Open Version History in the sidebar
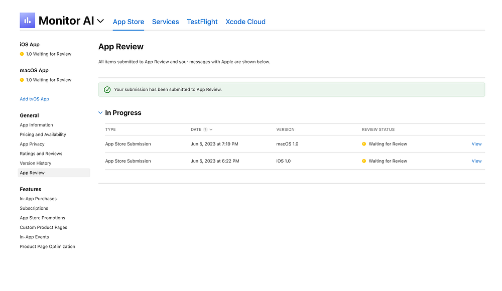Viewport: 502px width, 291px height. coord(36,163)
